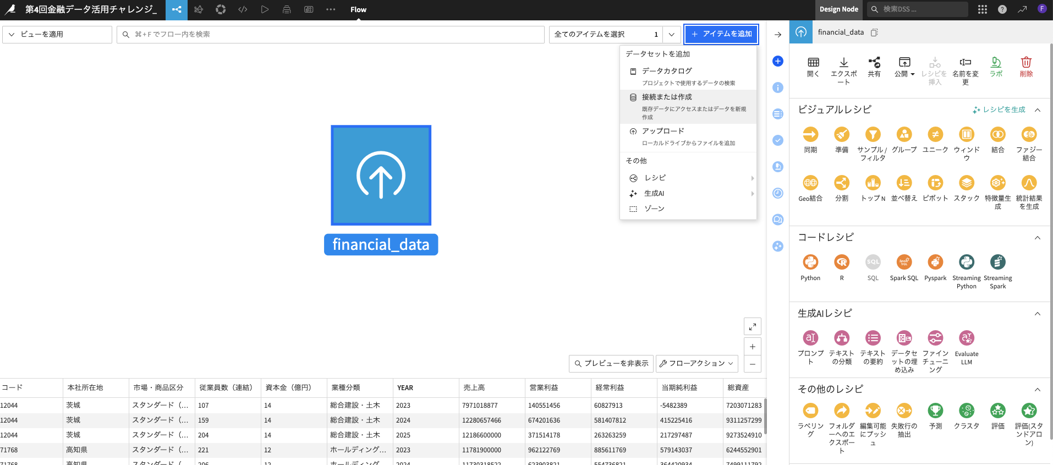The image size is (1053, 465).
Task: Choose the Prediction (予測) recipe icon
Action: pyautogui.click(x=935, y=411)
